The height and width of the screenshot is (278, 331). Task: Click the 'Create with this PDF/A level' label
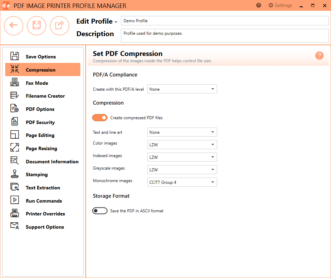[118, 89]
